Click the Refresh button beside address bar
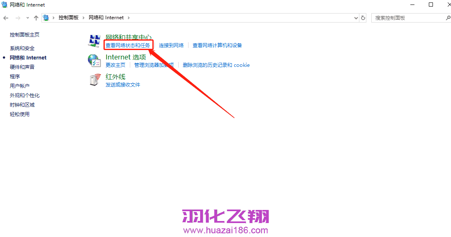 coord(363,18)
